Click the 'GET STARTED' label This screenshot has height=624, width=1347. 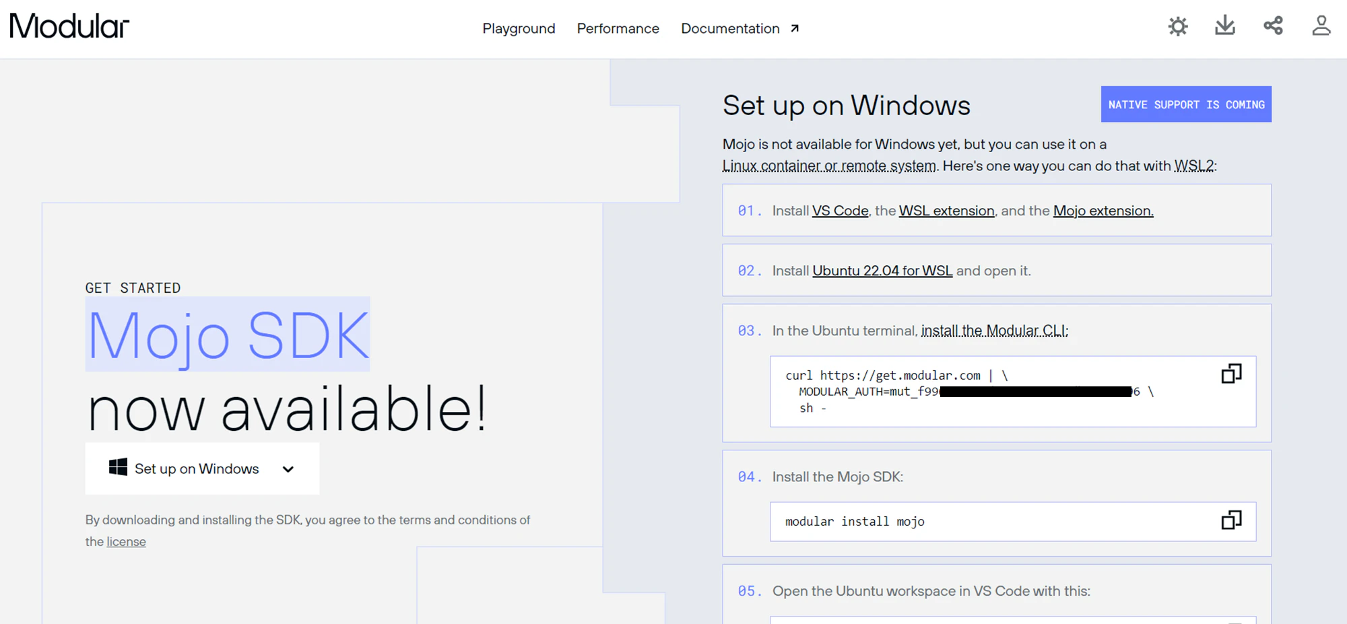[x=133, y=288]
